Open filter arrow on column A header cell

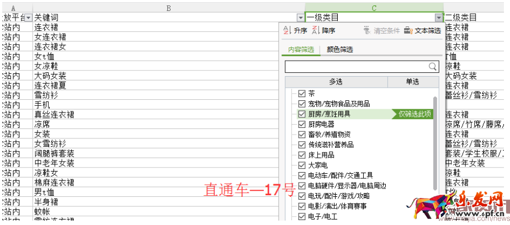[x=28, y=18]
